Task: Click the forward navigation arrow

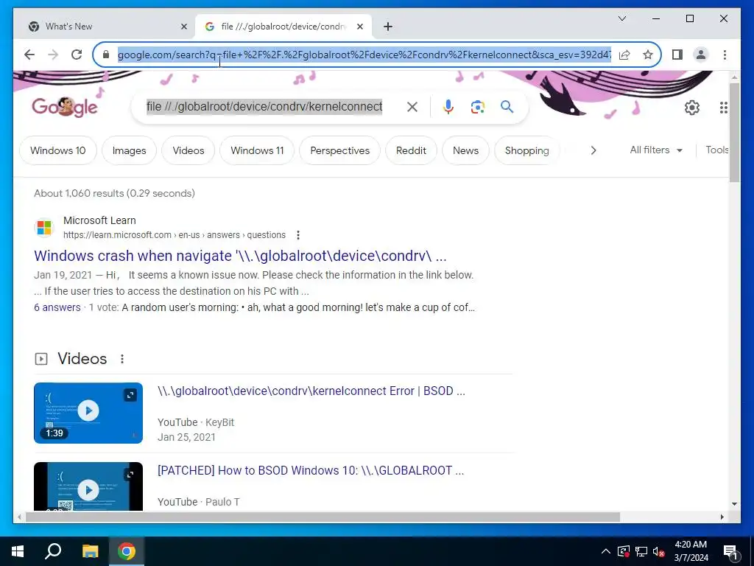Action: point(53,55)
